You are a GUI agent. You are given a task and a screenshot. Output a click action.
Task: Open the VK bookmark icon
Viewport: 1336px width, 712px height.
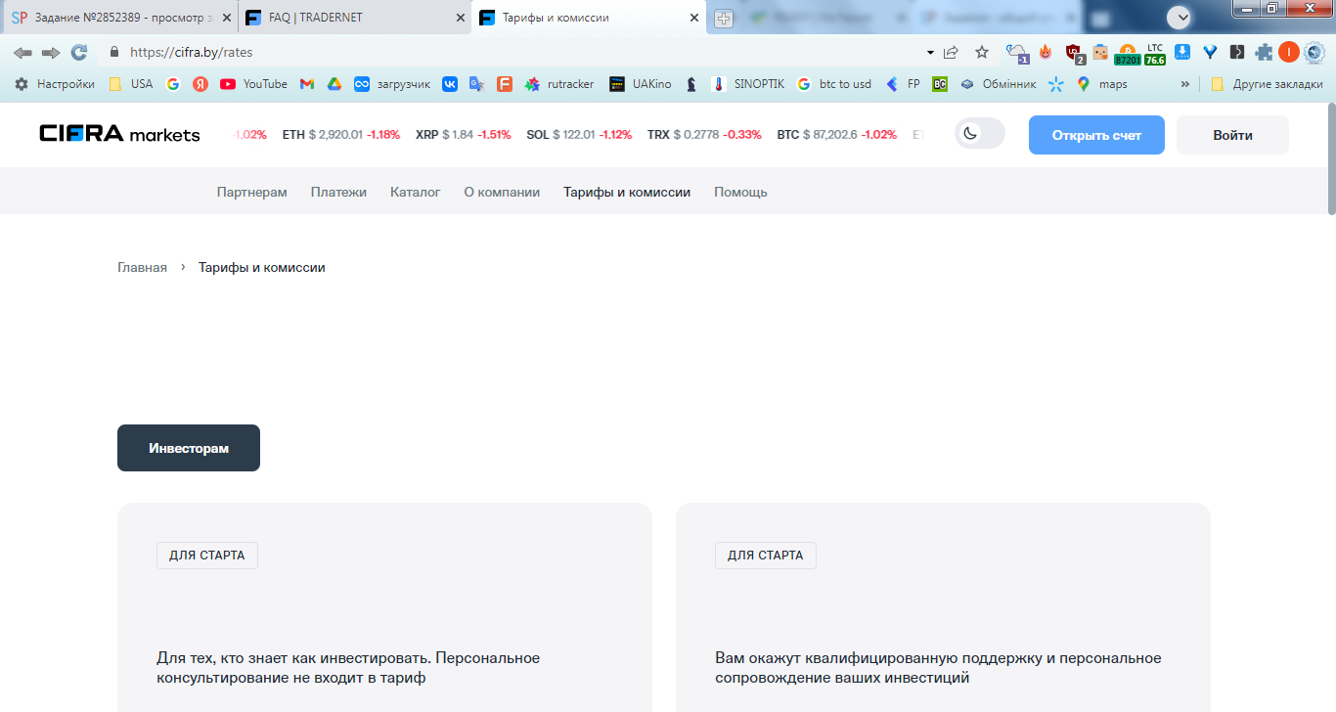[450, 84]
